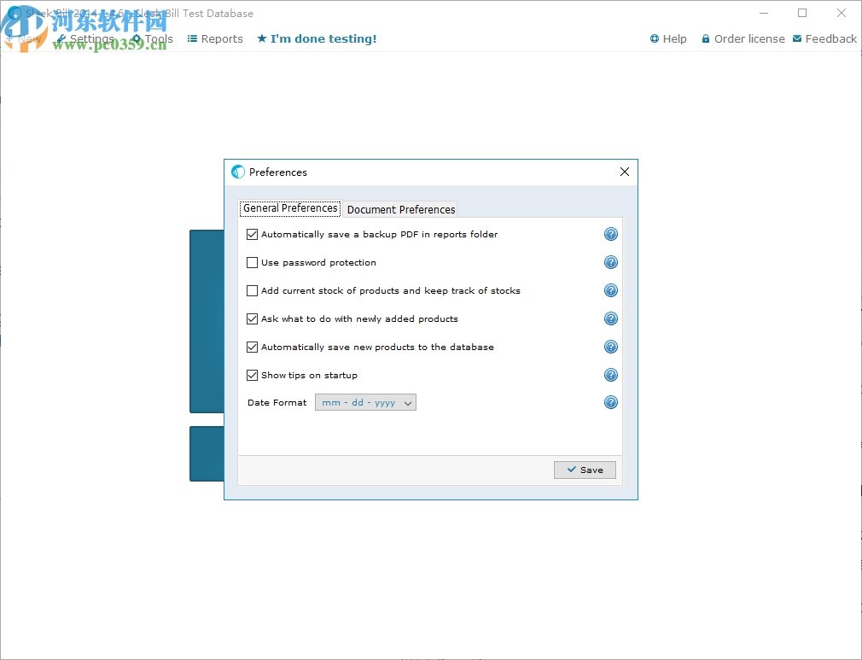This screenshot has height=660, width=862.
Task: Maximize the Sleek Bill window
Action: click(x=802, y=13)
